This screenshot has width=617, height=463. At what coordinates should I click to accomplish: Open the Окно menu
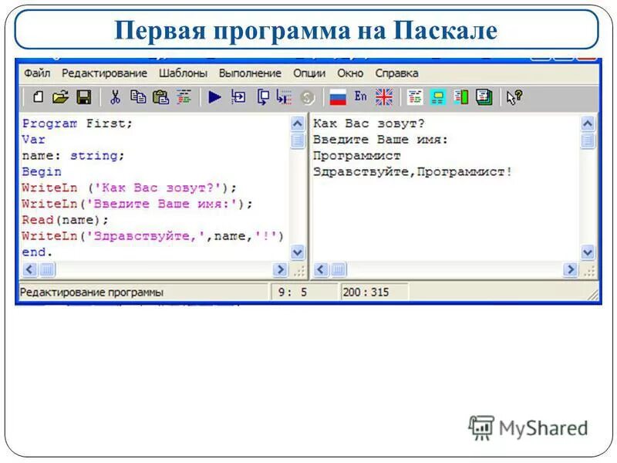click(350, 73)
